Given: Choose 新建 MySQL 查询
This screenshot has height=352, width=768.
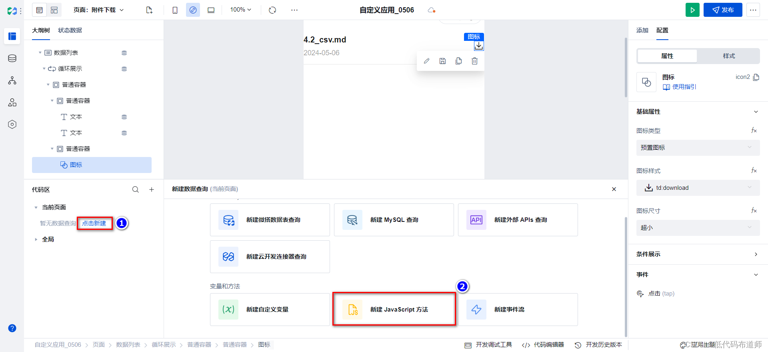Looking at the screenshot, I should (x=394, y=220).
